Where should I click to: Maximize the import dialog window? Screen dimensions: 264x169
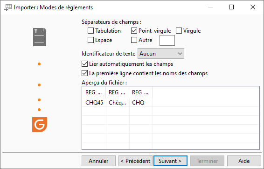tap(231, 7)
